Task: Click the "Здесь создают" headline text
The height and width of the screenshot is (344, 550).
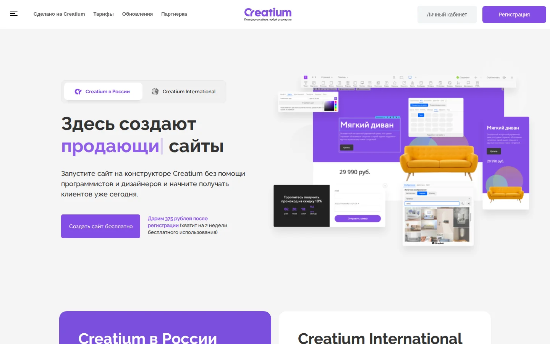Action: tap(129, 124)
